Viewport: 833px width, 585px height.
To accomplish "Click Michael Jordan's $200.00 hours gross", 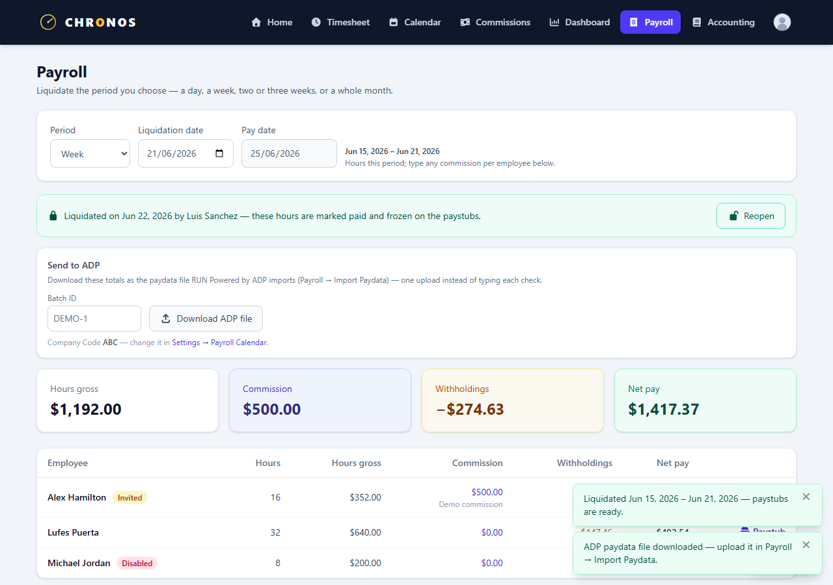I will tap(365, 563).
